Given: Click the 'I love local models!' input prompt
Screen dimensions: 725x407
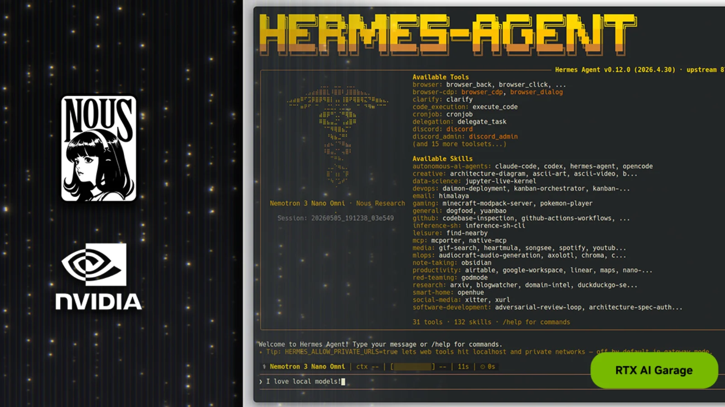Looking at the screenshot, I should pyautogui.click(x=303, y=381).
